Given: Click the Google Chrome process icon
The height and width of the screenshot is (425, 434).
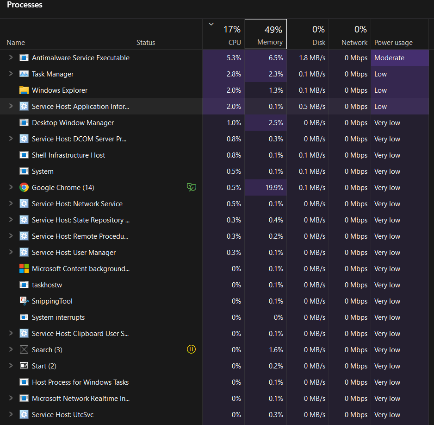Looking at the screenshot, I should coord(24,188).
